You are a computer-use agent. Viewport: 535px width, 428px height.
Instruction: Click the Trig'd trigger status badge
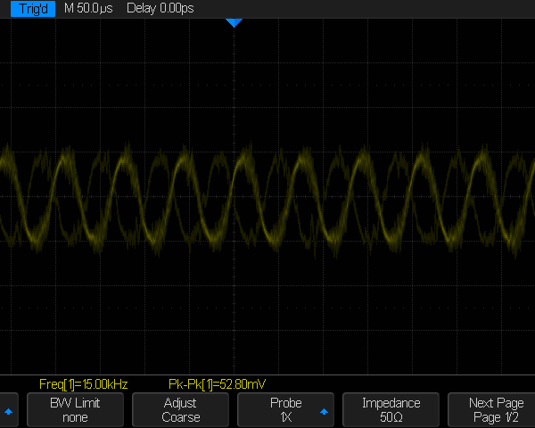29,8
